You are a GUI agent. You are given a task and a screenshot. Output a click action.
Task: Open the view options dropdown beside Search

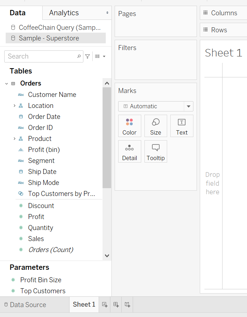(x=100, y=56)
